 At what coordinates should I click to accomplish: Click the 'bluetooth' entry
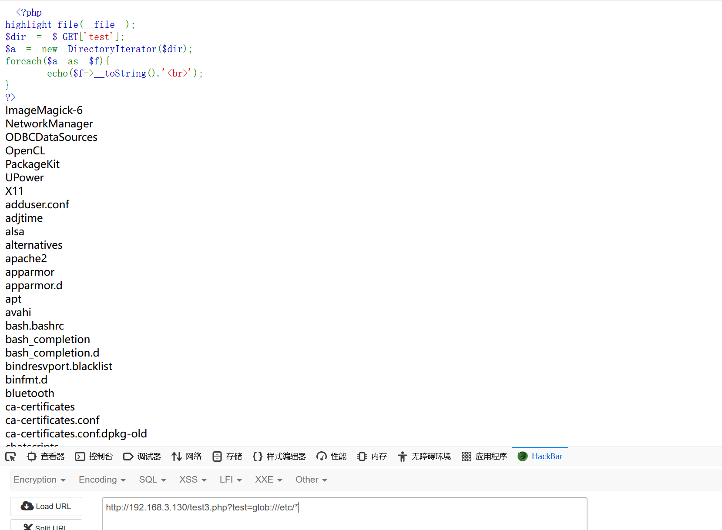click(x=30, y=393)
